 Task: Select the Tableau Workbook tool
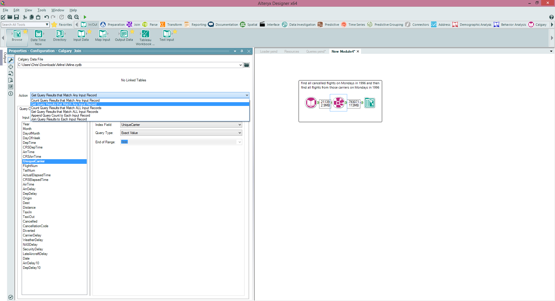[145, 38]
